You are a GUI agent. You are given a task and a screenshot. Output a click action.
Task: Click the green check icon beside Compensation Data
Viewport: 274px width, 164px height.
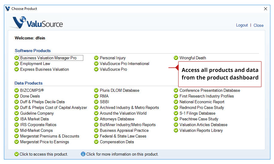point(96,142)
